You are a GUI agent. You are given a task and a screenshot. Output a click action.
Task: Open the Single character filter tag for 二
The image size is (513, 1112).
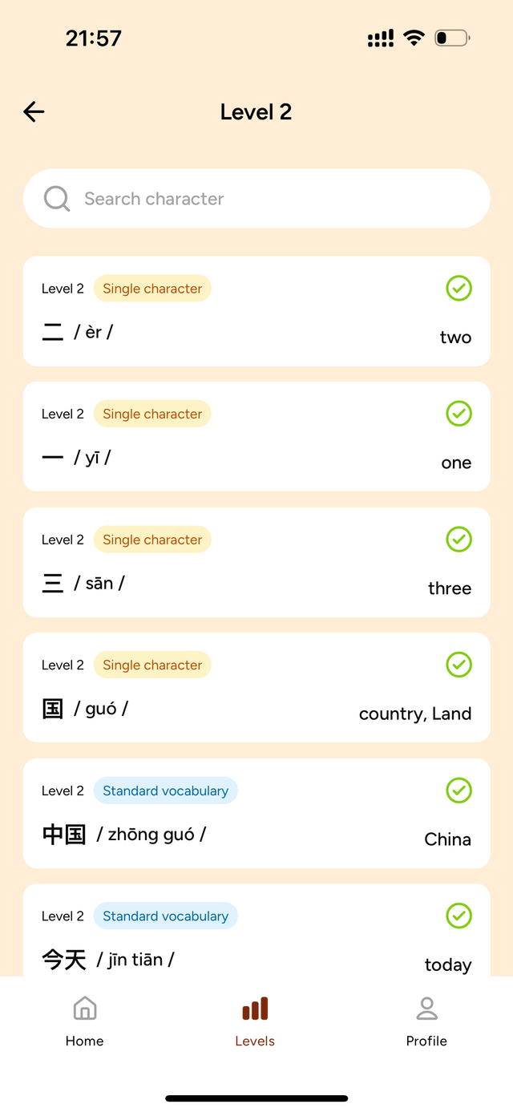pyautogui.click(x=152, y=289)
